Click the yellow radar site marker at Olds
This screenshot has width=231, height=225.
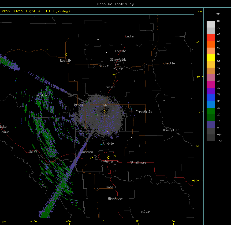click(104, 111)
